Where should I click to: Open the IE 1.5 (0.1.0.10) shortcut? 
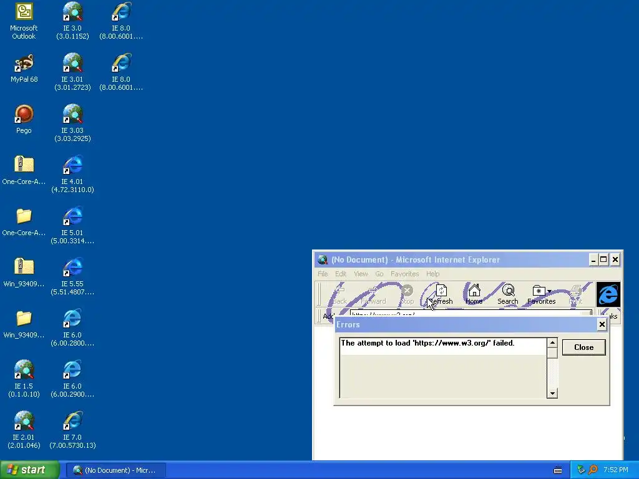(24, 379)
